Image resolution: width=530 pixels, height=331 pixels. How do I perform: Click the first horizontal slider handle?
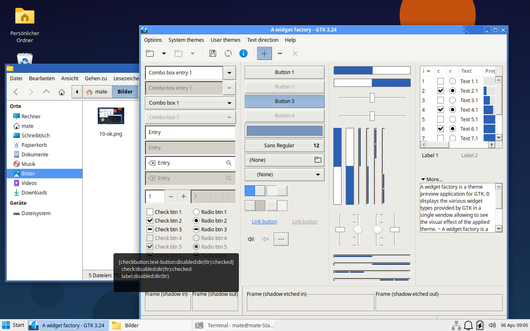click(372, 98)
